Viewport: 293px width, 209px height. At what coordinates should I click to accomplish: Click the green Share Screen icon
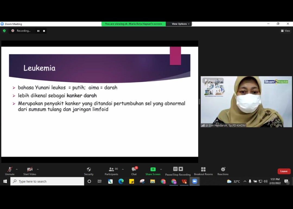click(x=153, y=169)
